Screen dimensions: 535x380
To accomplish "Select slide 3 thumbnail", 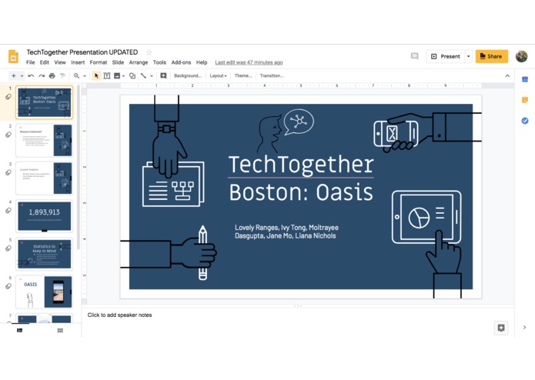I will point(45,178).
